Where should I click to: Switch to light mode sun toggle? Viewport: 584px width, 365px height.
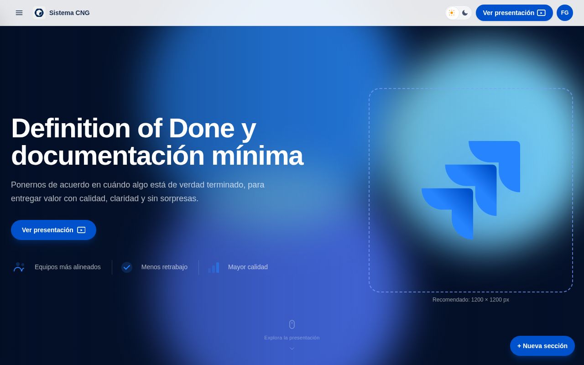(452, 13)
